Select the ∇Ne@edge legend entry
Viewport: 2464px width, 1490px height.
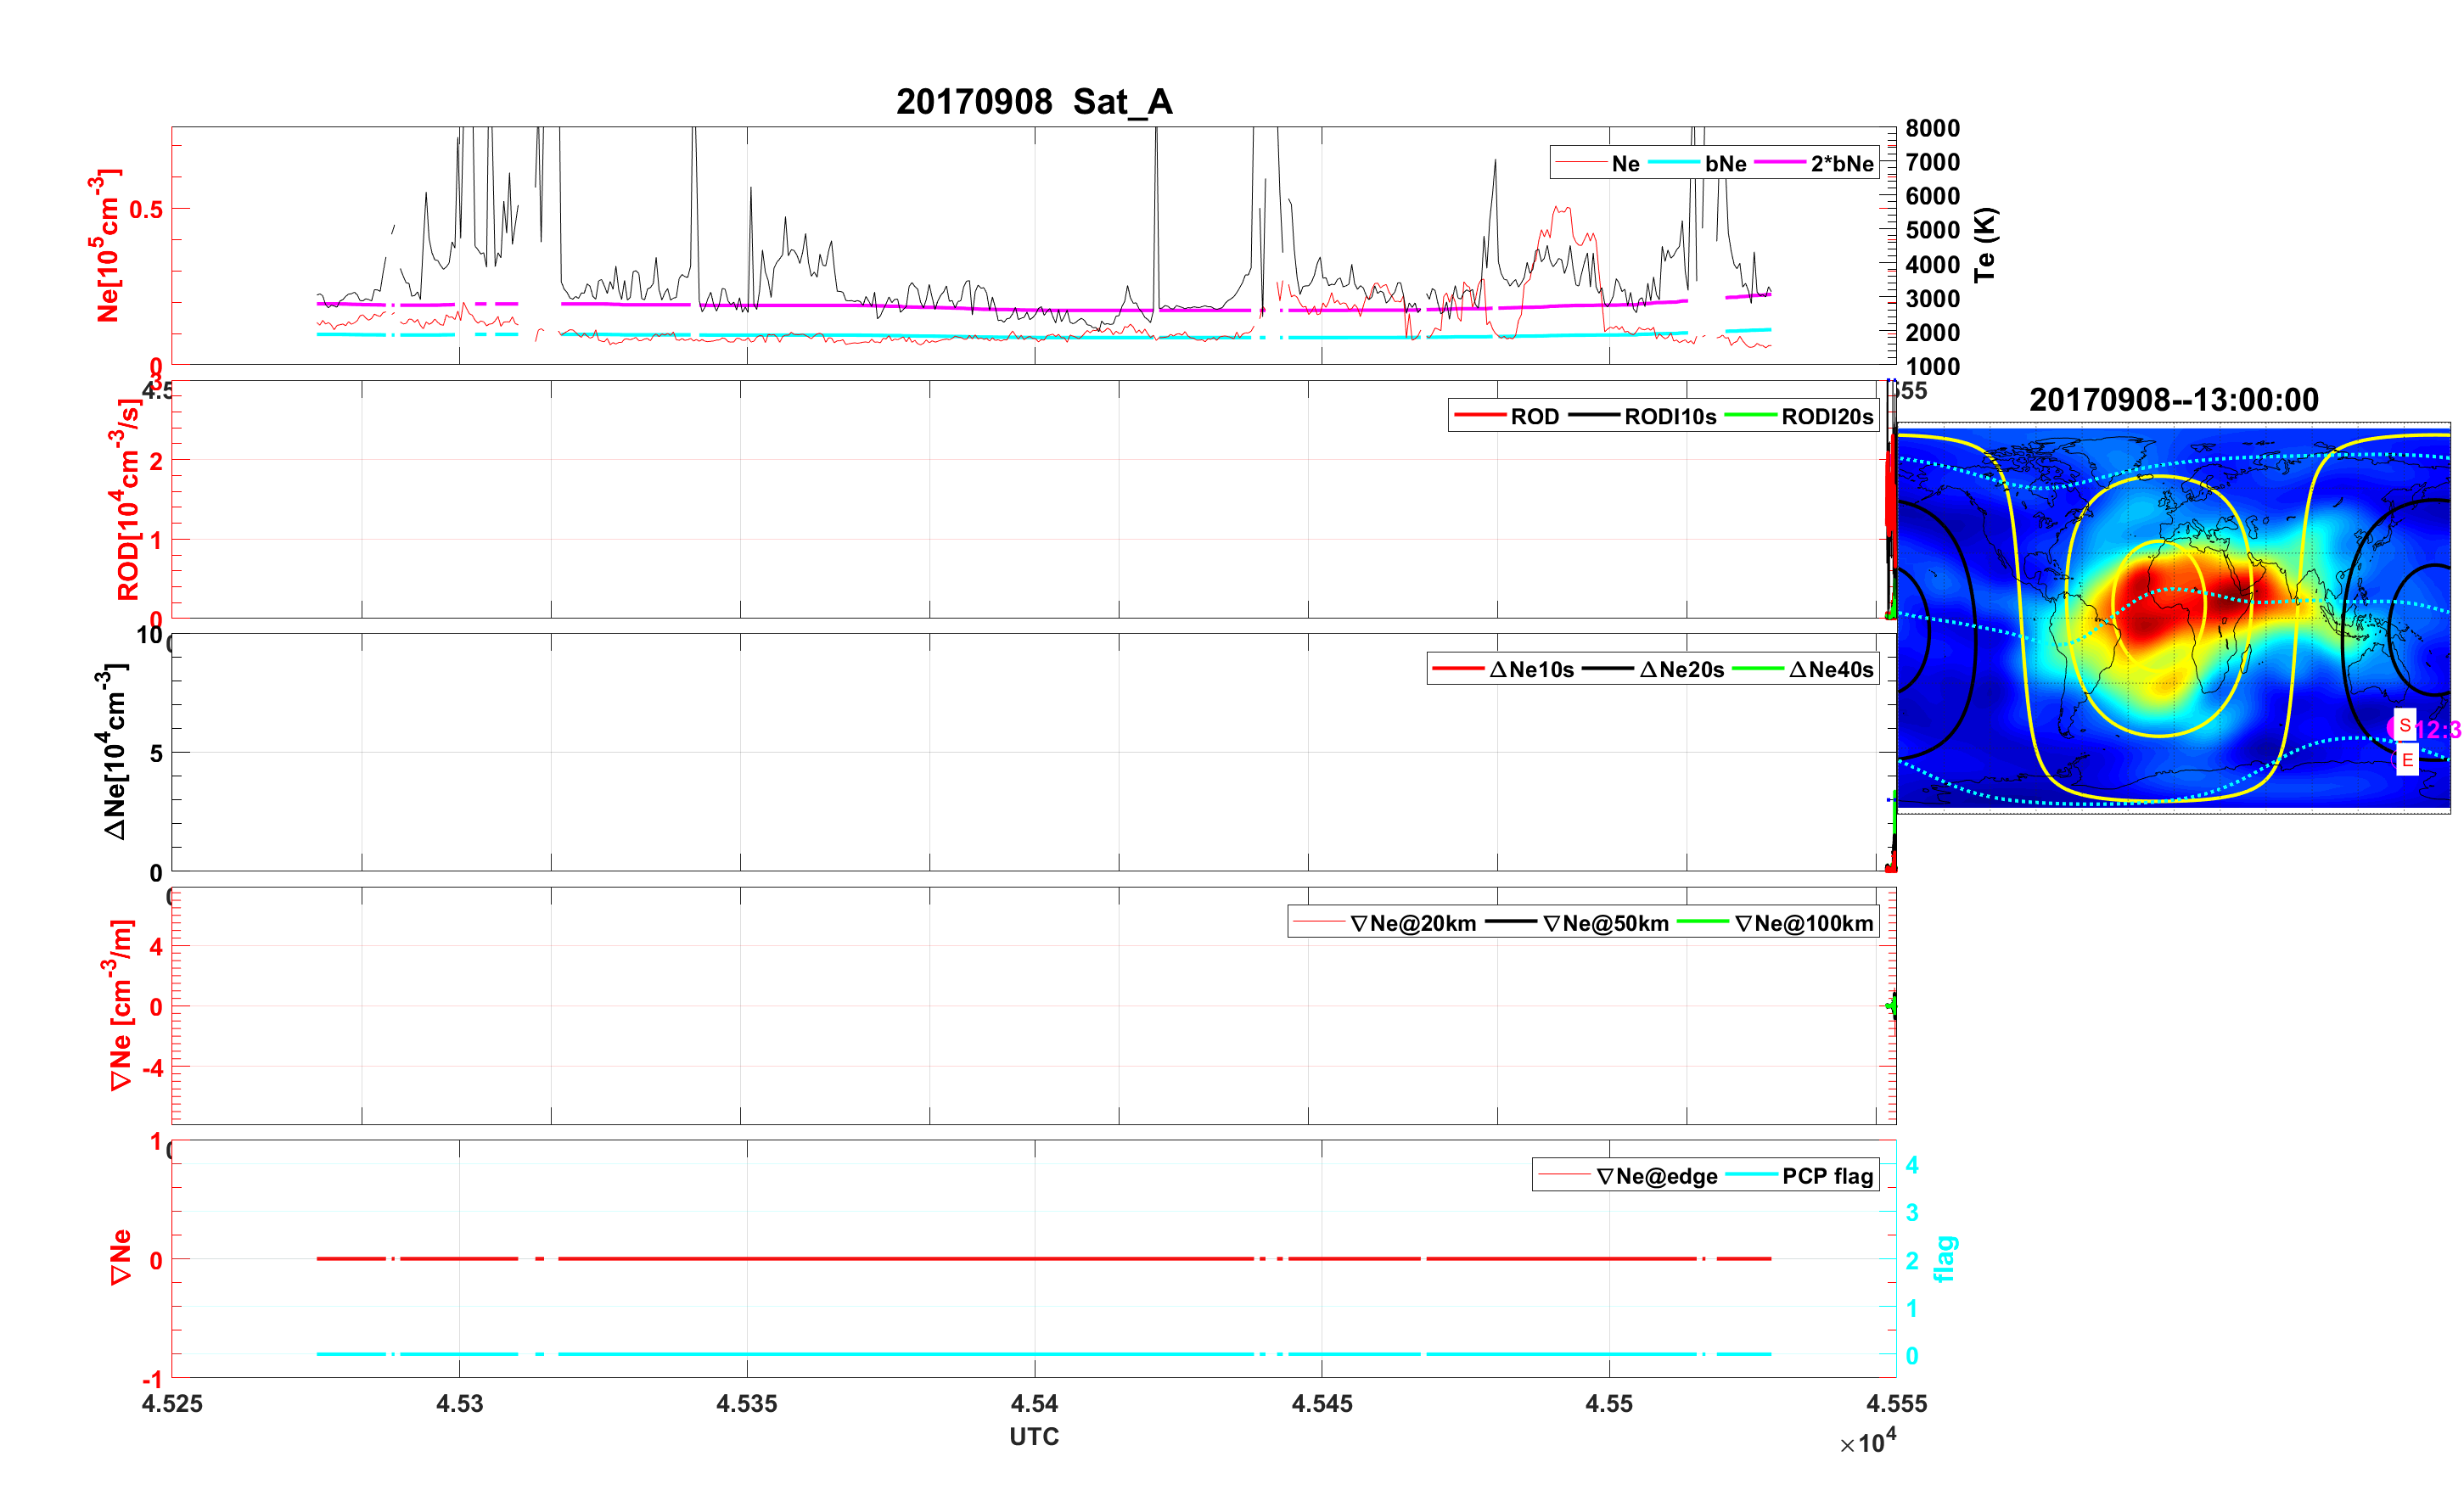point(1656,1176)
